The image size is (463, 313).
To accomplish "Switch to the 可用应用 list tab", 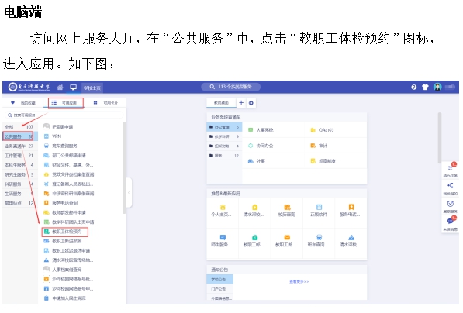I will pyautogui.click(x=66, y=103).
